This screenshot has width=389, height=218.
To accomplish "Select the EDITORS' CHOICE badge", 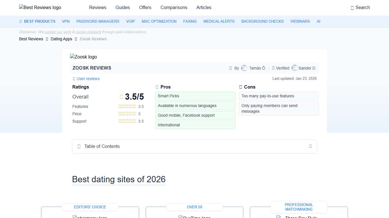I will click(x=90, y=207).
